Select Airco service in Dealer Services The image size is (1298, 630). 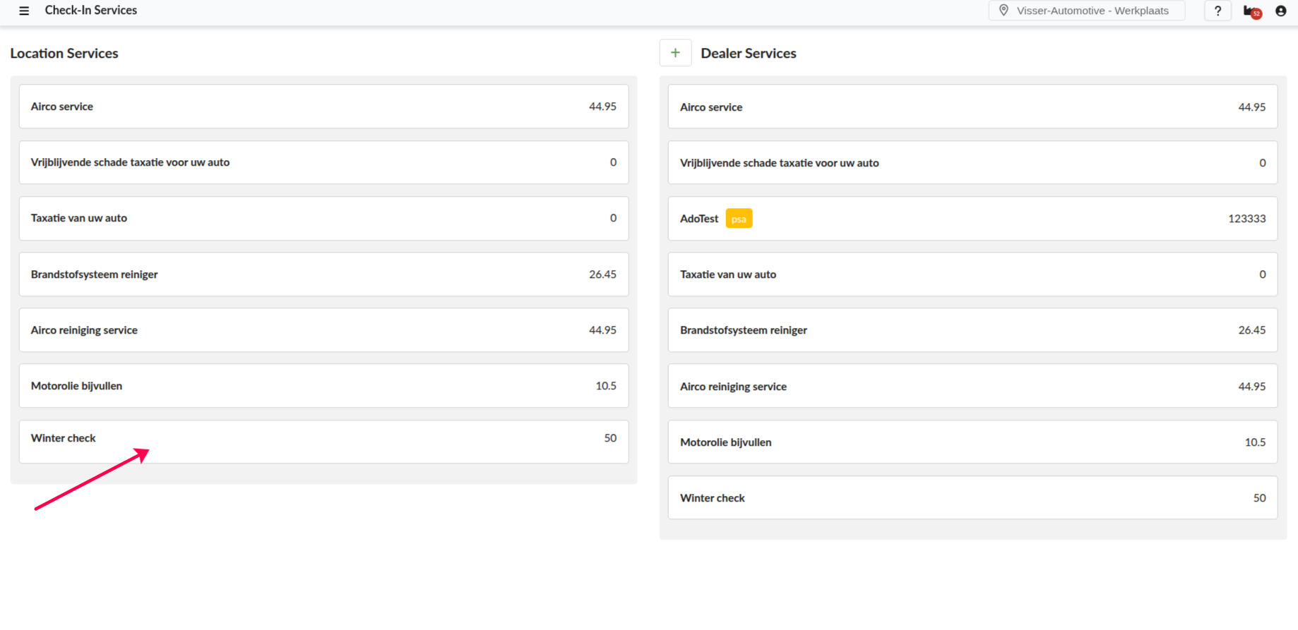(972, 107)
